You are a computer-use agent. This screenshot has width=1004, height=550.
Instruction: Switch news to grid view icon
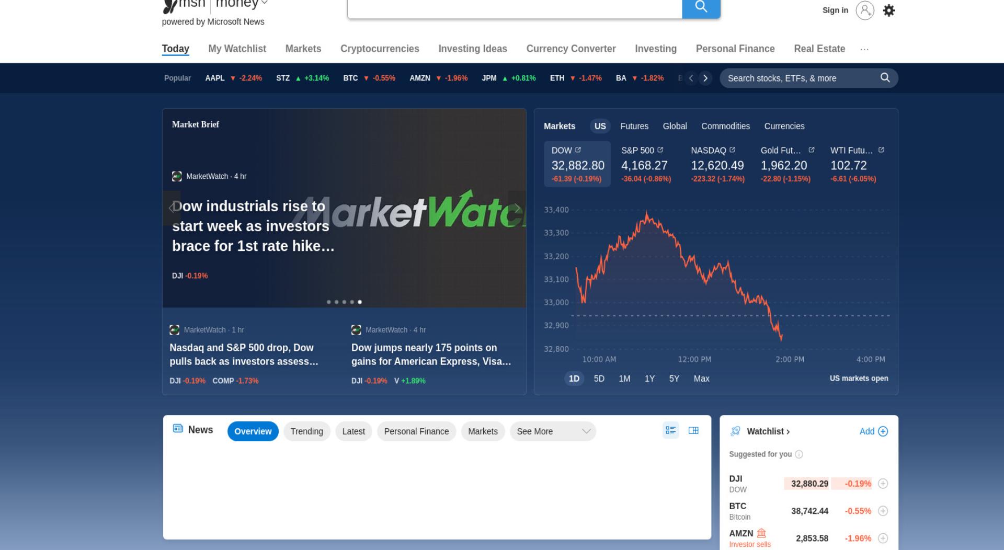point(693,430)
